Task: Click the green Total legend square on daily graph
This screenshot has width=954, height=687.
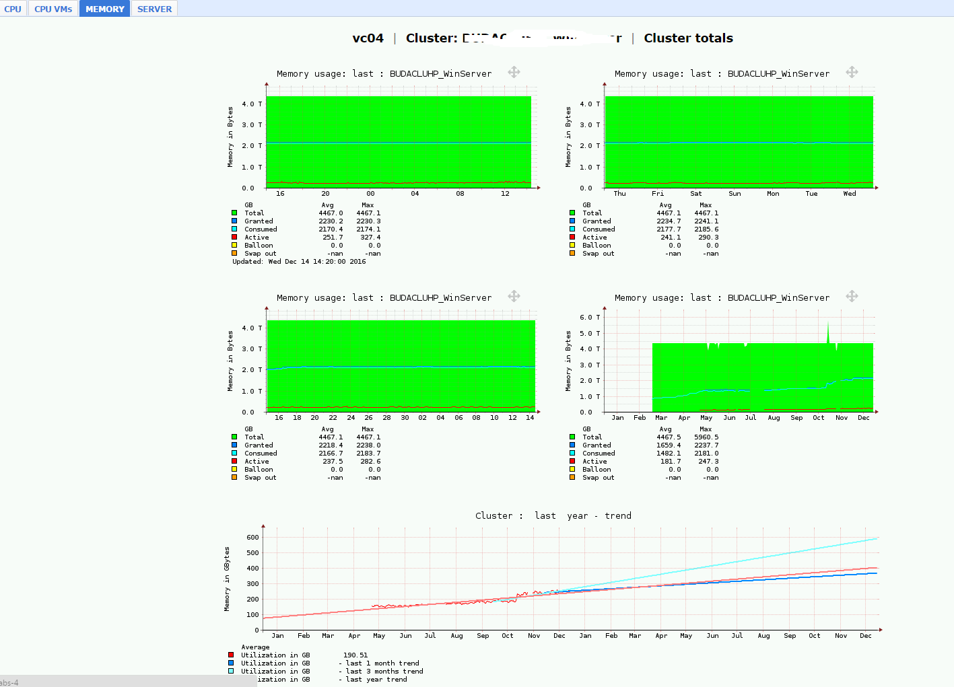Action: coord(234,212)
